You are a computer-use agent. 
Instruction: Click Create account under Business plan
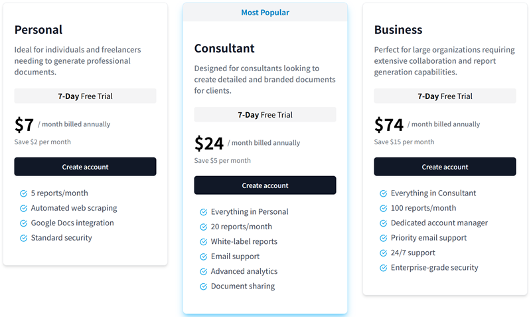click(x=445, y=166)
